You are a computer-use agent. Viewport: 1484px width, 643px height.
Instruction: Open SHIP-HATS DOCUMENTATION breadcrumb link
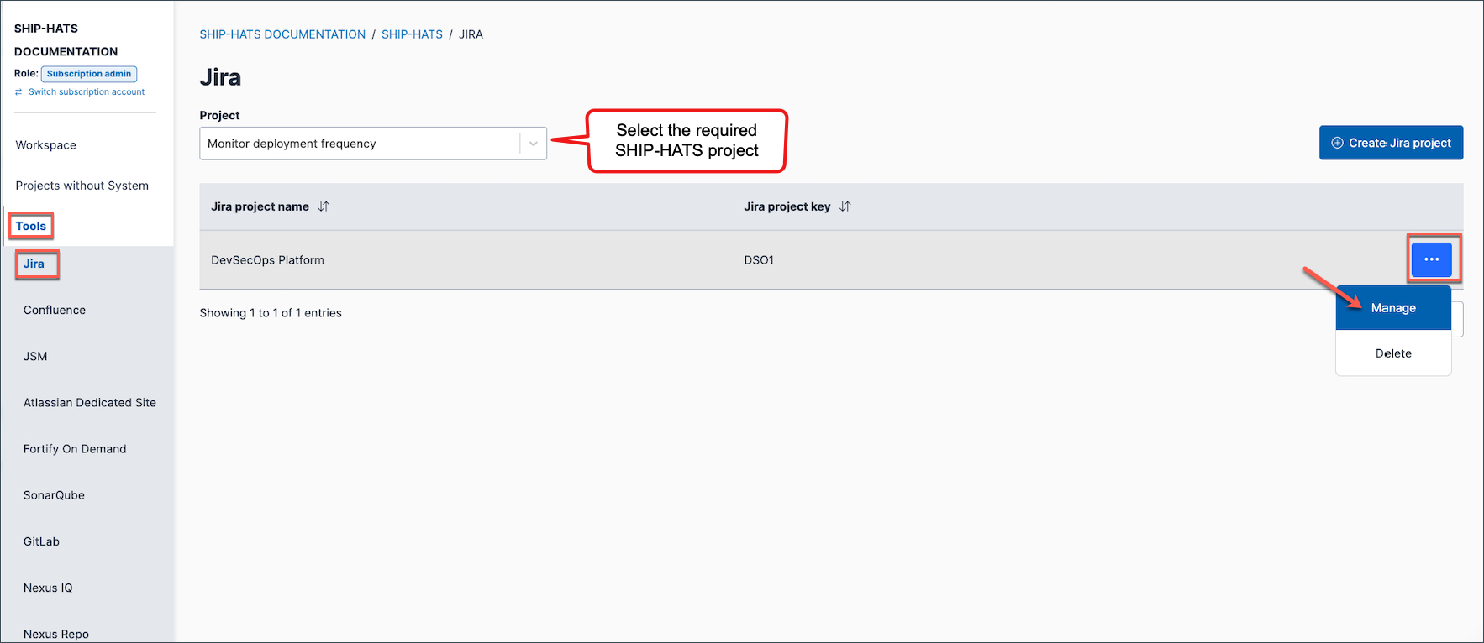tap(282, 34)
